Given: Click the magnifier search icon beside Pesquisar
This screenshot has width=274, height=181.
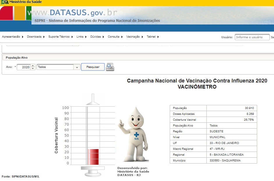Looking at the screenshot, I should point(110,67).
